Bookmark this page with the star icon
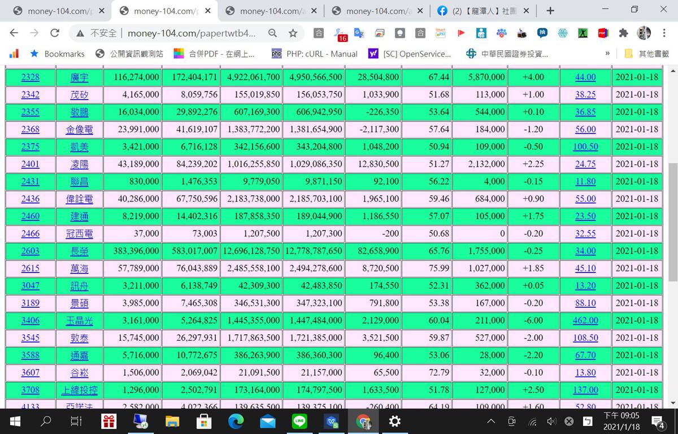 (293, 33)
